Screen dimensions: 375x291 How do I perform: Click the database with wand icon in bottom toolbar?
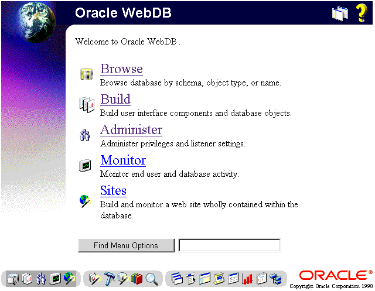point(123,279)
